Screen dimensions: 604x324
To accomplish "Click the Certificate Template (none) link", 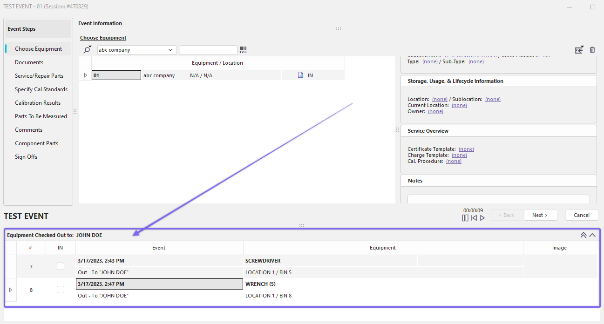I will pyautogui.click(x=466, y=149).
